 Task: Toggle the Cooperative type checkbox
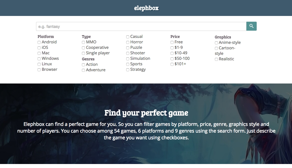pos(83,48)
